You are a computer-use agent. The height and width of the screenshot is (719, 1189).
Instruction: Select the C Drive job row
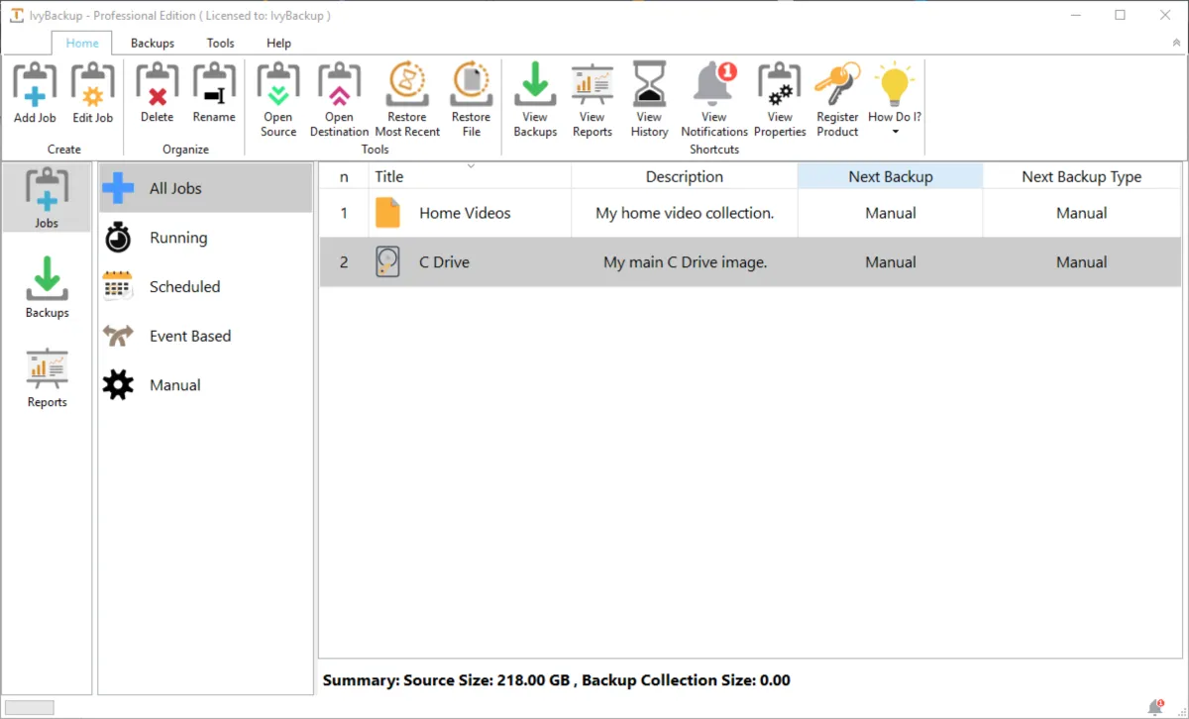[750, 262]
